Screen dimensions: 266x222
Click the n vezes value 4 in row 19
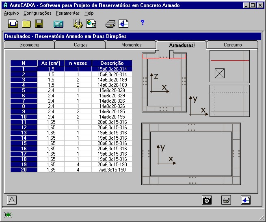[x=78, y=164]
